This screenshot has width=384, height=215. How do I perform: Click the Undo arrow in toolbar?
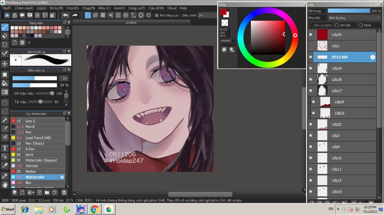[65, 15]
